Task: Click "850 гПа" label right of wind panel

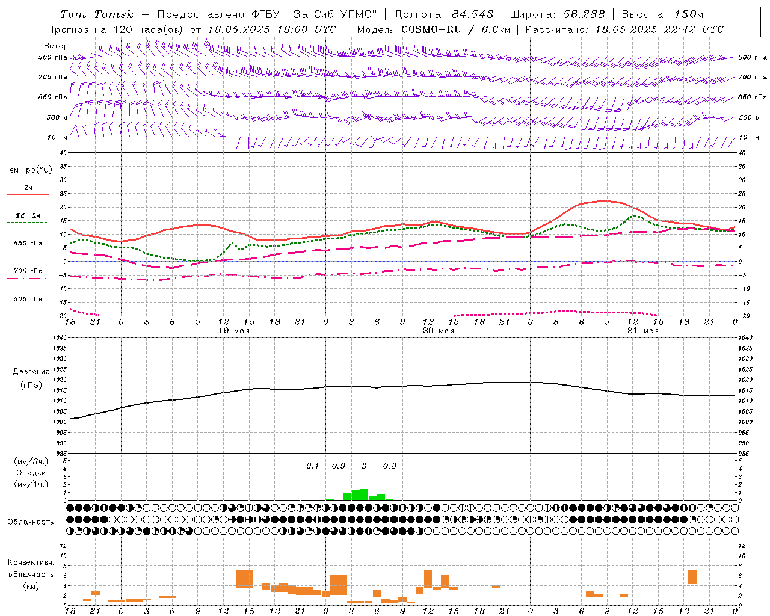Action: [753, 97]
